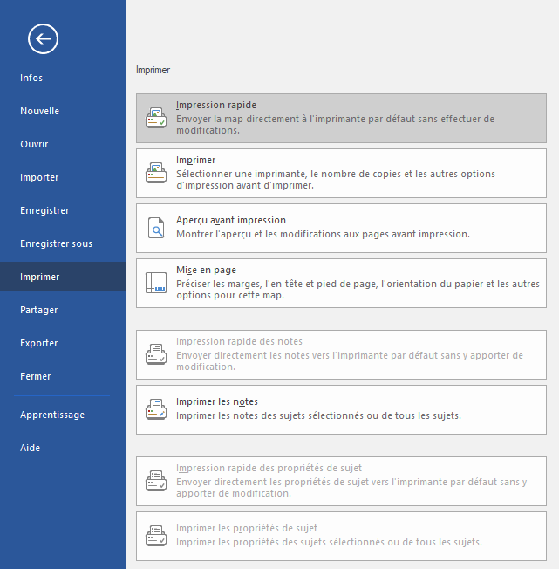This screenshot has width=559, height=569.
Task: Click the Imprimer les propriétés de sujet icon
Action: [x=155, y=536]
